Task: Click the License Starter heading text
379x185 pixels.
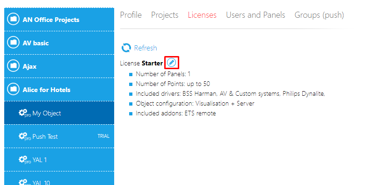Action: click(x=141, y=64)
